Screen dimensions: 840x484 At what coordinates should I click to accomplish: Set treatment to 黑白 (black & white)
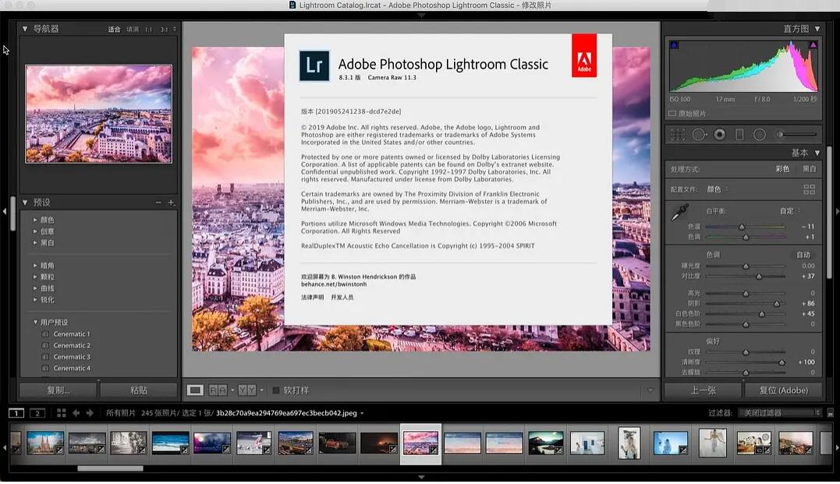809,169
